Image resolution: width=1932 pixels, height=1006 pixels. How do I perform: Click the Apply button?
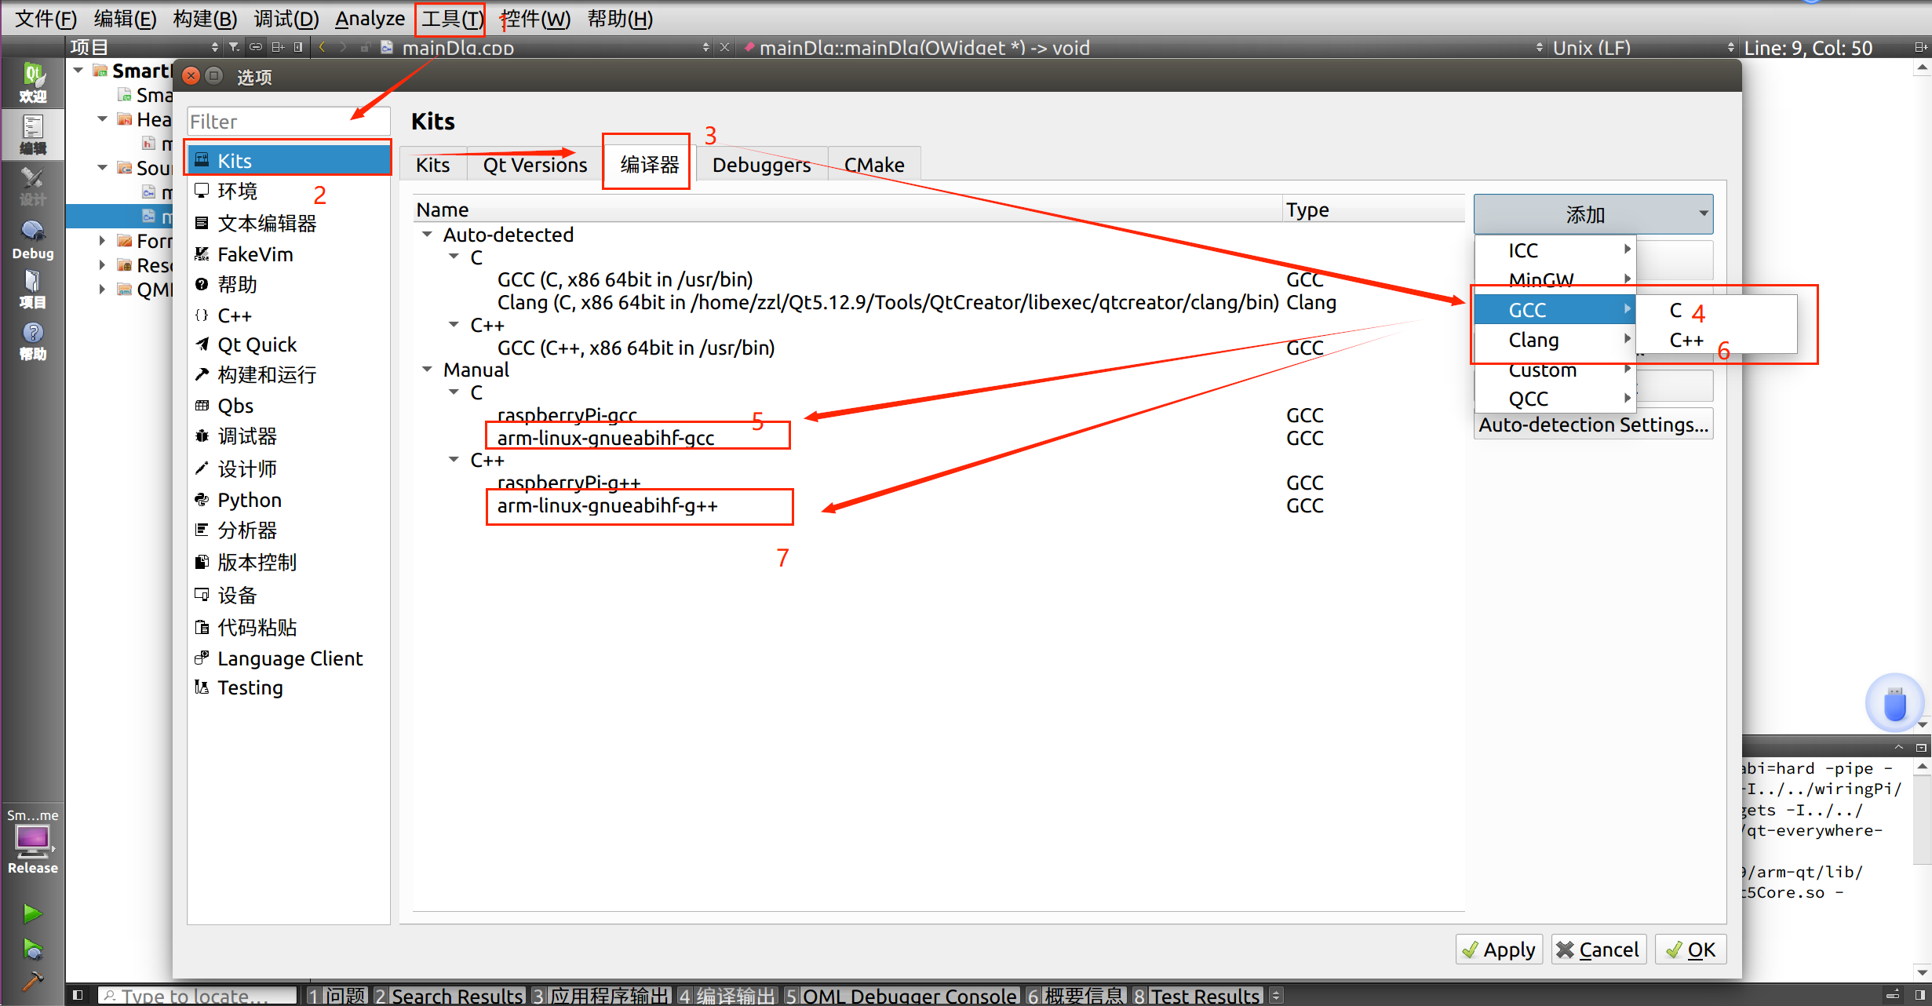[1499, 950]
